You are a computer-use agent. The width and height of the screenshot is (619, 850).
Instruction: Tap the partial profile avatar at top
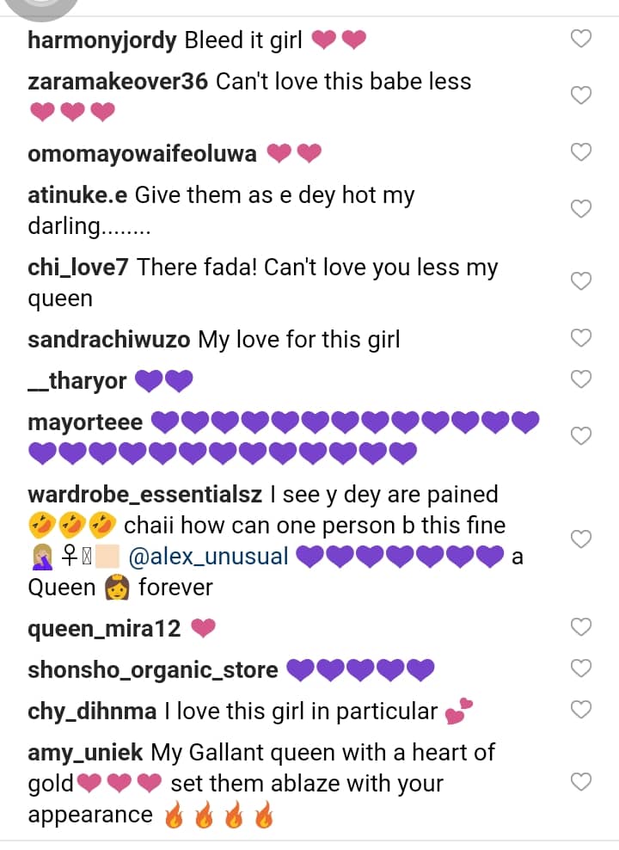click(40, 7)
